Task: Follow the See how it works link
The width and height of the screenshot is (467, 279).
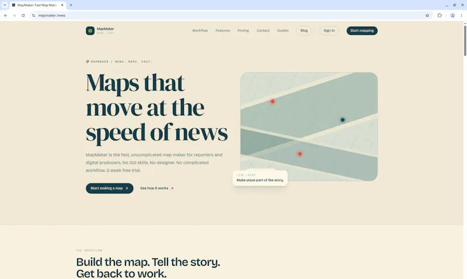Action: (x=157, y=188)
